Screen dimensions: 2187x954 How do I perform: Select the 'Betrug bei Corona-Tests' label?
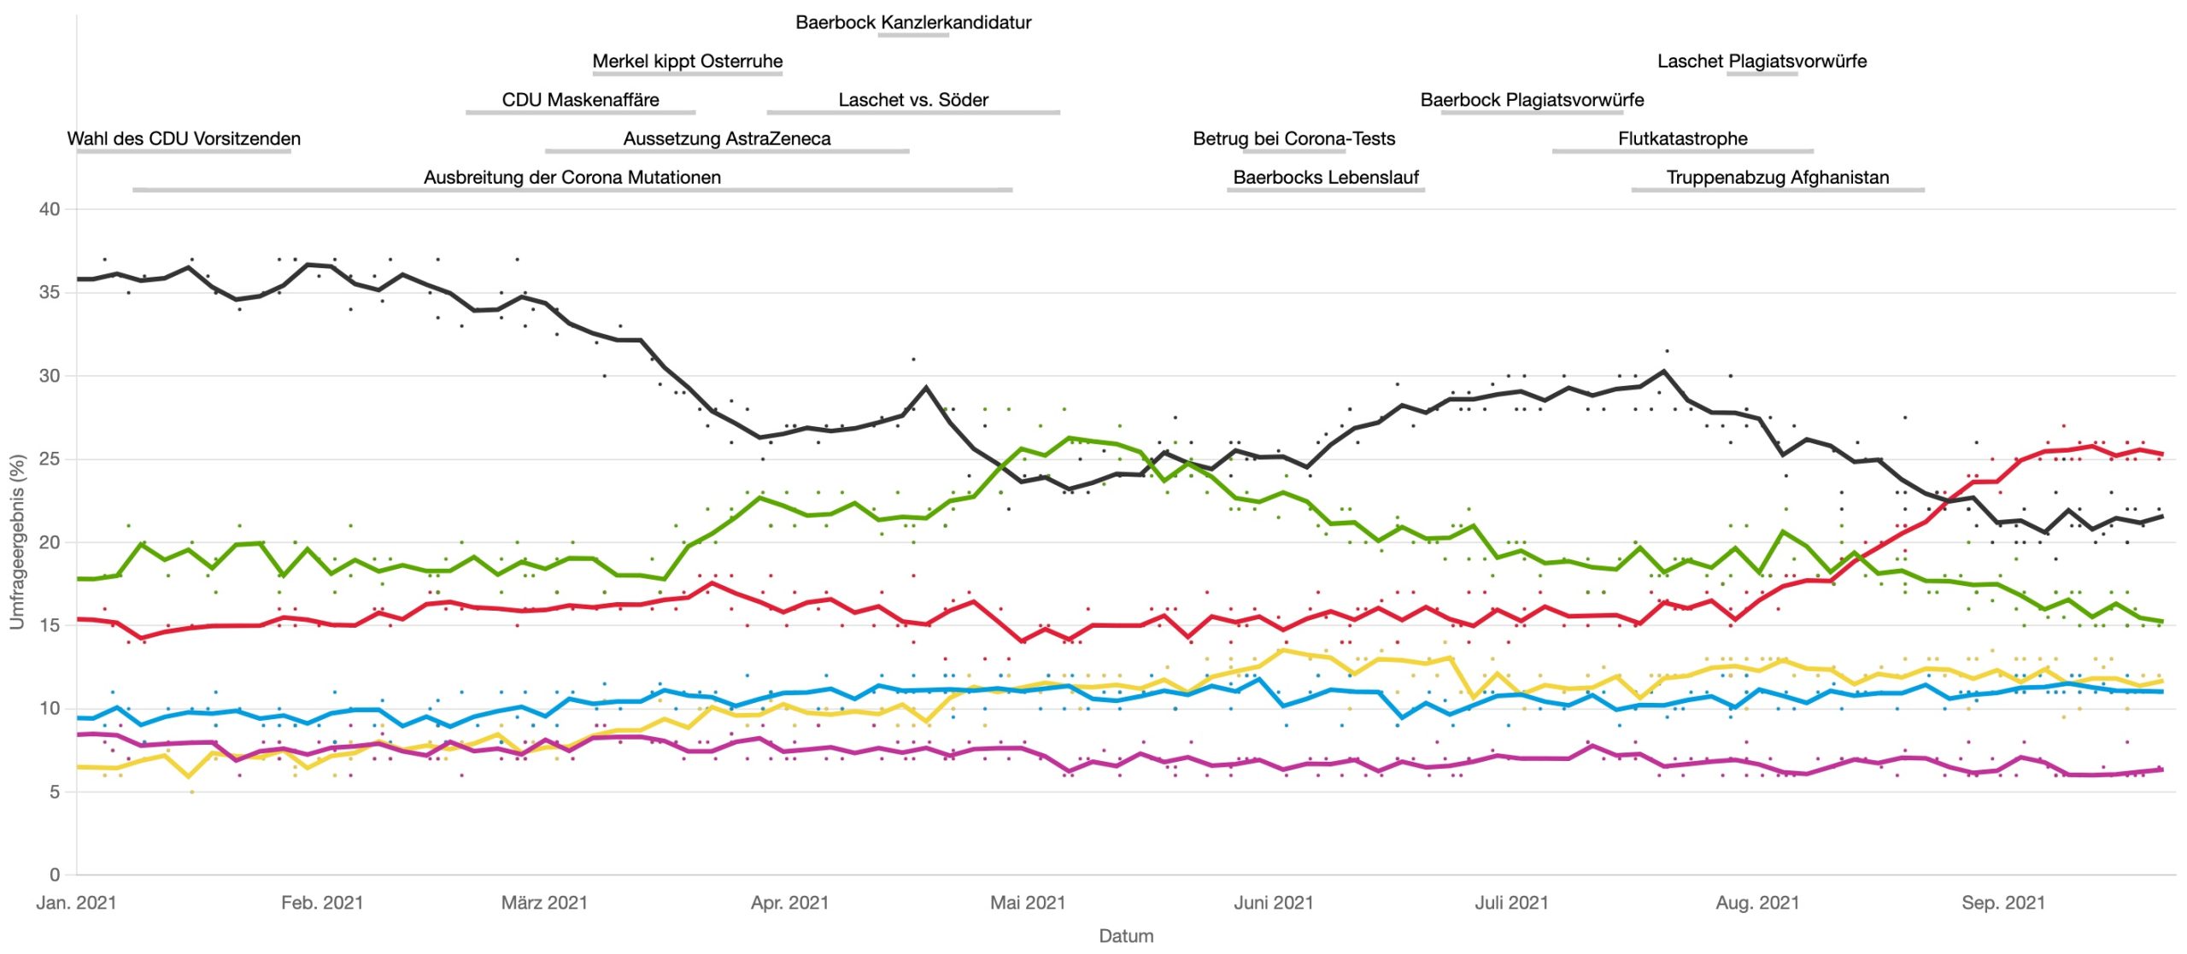coord(1293,138)
